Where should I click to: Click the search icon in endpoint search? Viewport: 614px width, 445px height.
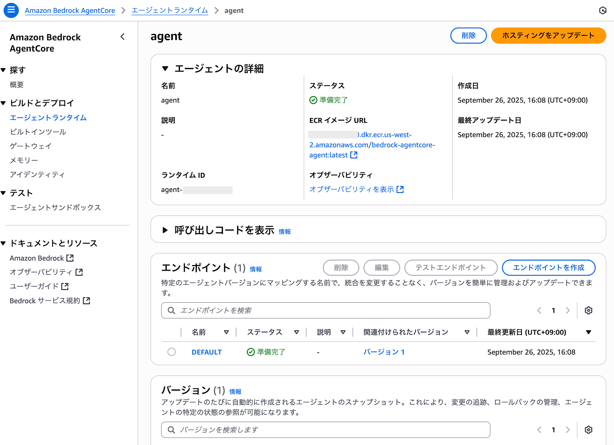click(171, 310)
